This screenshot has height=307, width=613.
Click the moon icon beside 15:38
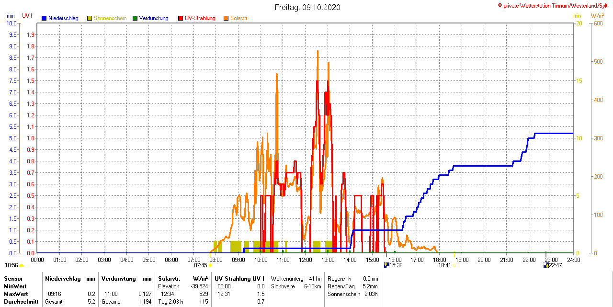[x=386, y=265]
